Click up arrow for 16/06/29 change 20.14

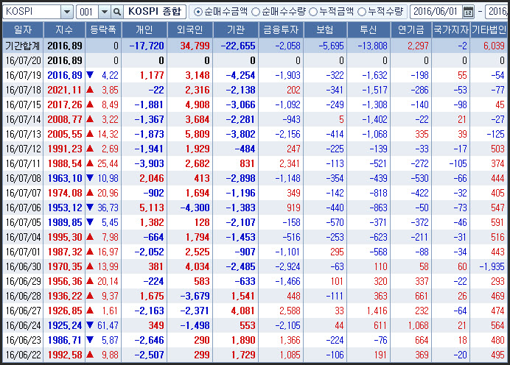tap(90, 281)
